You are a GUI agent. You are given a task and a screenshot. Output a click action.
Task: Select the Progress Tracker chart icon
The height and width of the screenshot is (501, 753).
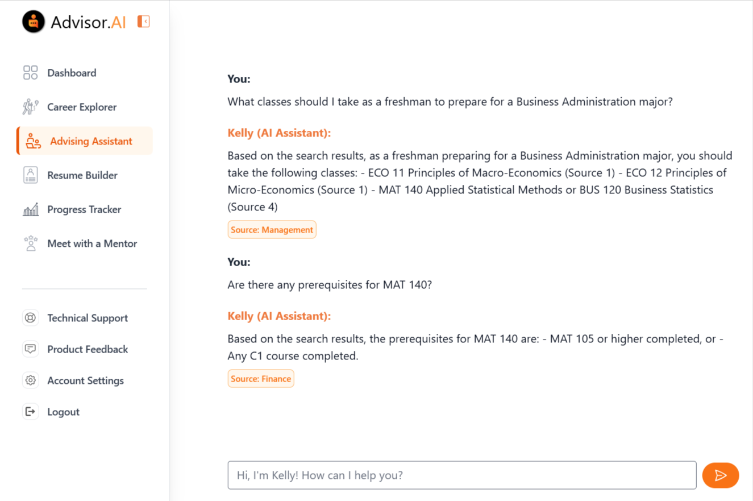pos(31,209)
